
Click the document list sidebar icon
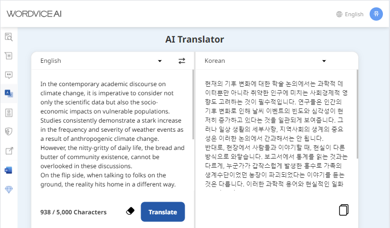tap(9, 56)
